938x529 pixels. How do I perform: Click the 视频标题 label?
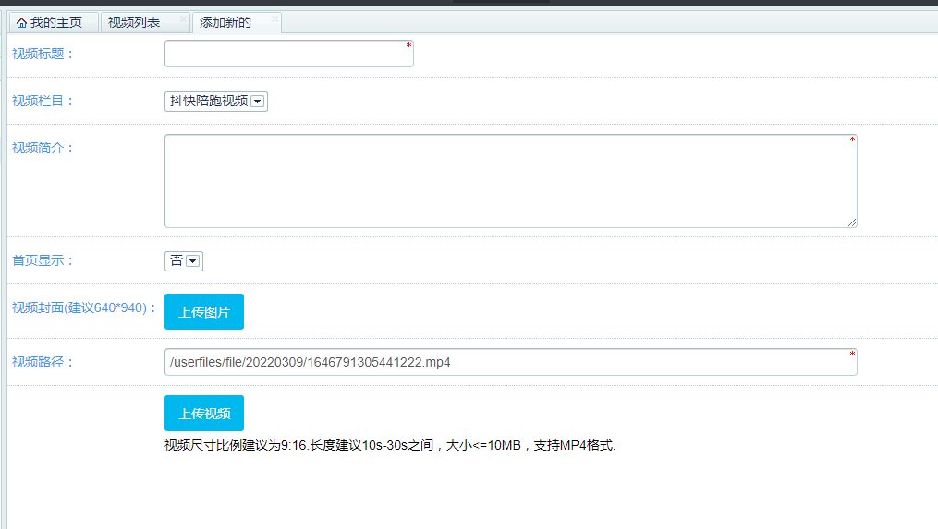43,54
